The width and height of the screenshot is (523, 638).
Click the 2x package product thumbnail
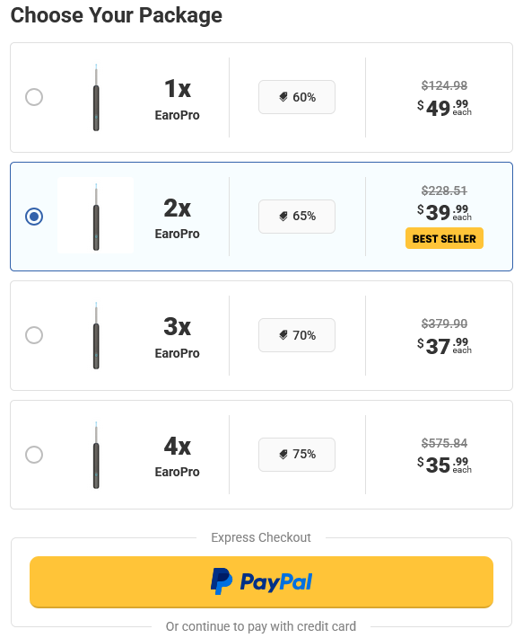point(96,216)
